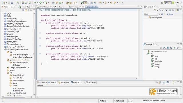
Task: Click the green Run button icon
Action: (41, 3)
